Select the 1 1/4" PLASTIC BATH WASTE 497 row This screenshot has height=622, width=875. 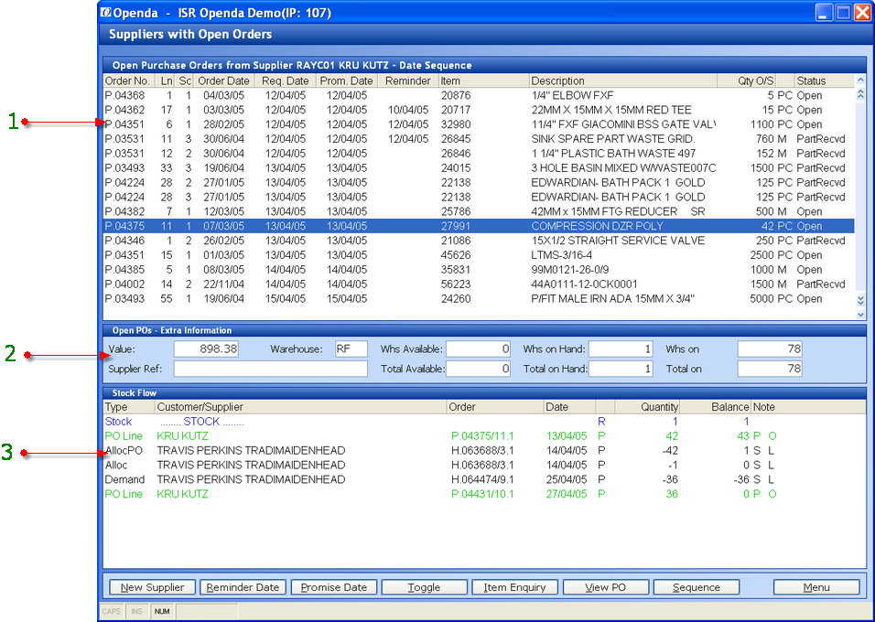pyautogui.click(x=479, y=154)
